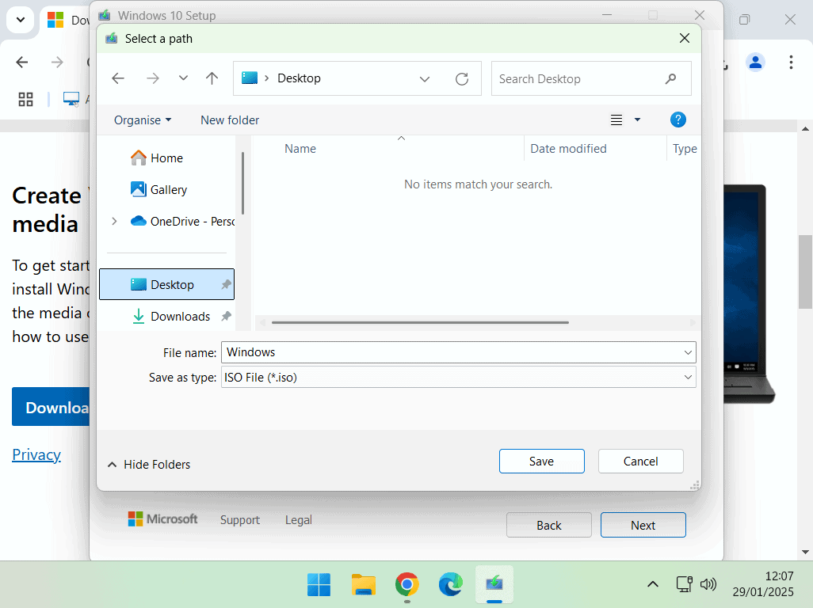Click the magnifier search icon
The image size is (813, 608).
[670, 78]
